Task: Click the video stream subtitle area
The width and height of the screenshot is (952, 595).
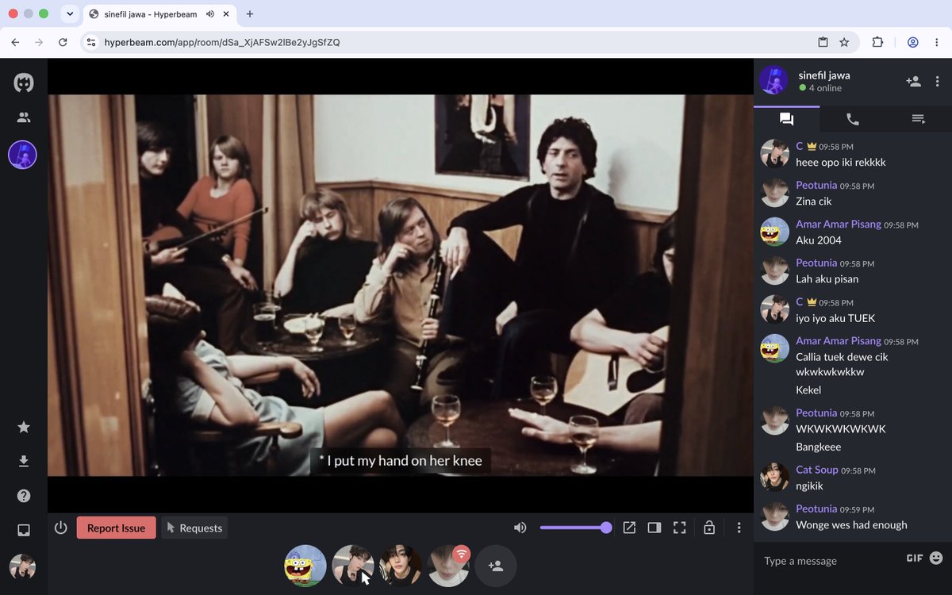Action: [401, 460]
